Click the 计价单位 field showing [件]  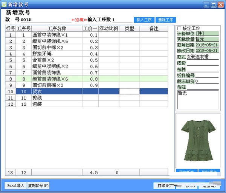[207, 34]
